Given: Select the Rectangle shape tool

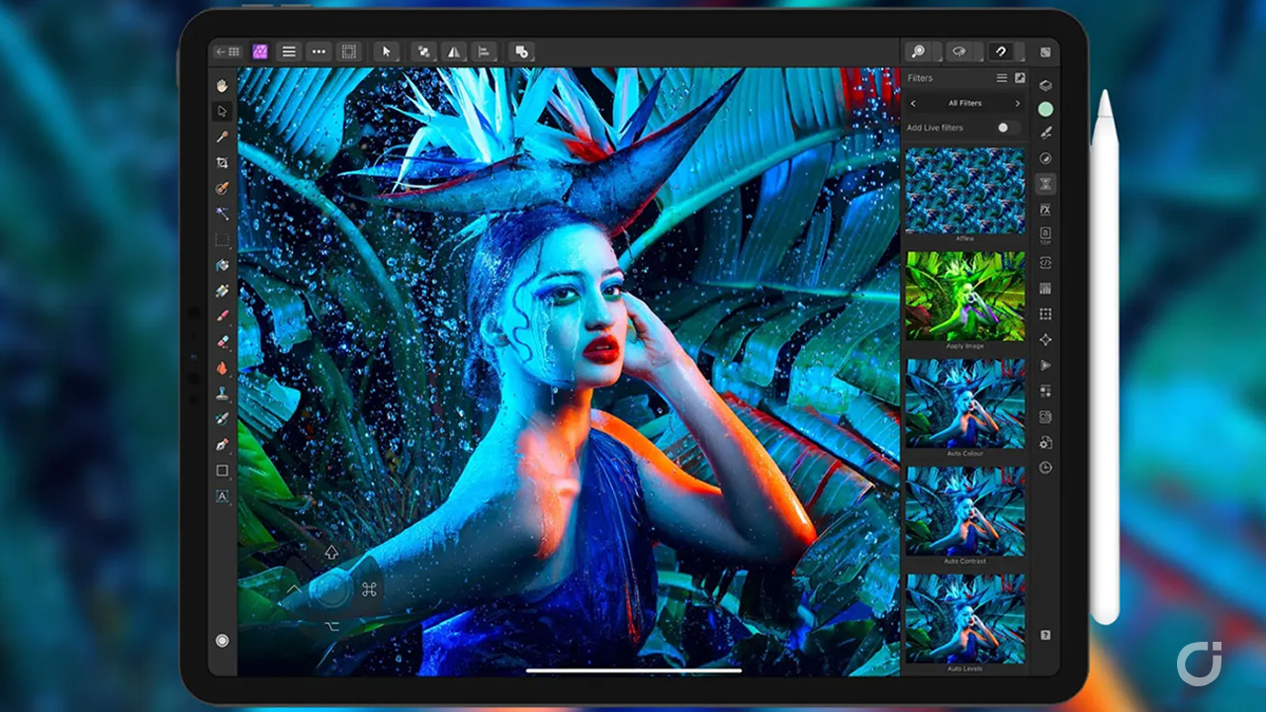Looking at the screenshot, I should tap(223, 471).
